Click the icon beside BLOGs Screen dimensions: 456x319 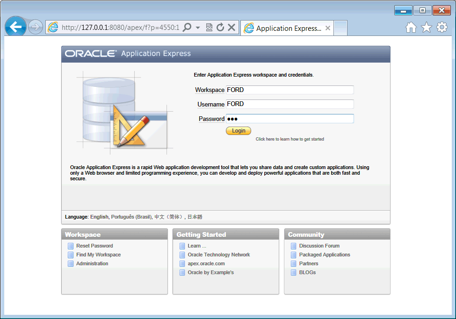pyautogui.click(x=293, y=272)
